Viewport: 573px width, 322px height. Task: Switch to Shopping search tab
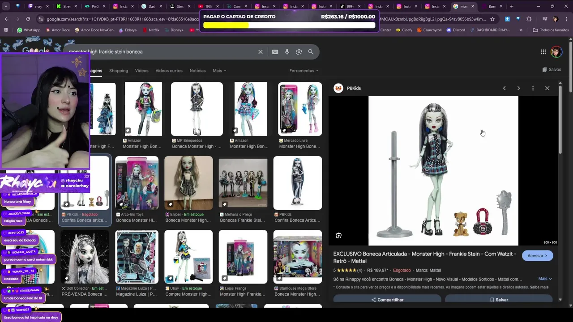pyautogui.click(x=119, y=71)
